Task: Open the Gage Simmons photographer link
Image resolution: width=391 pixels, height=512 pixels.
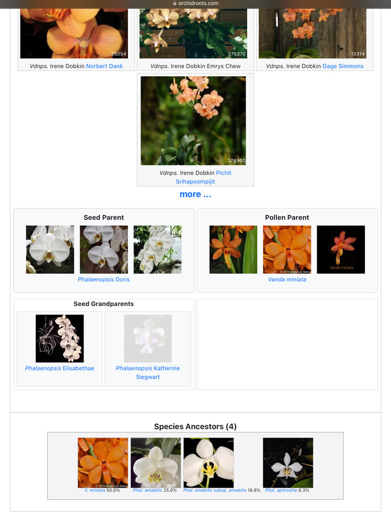Action: click(x=343, y=66)
